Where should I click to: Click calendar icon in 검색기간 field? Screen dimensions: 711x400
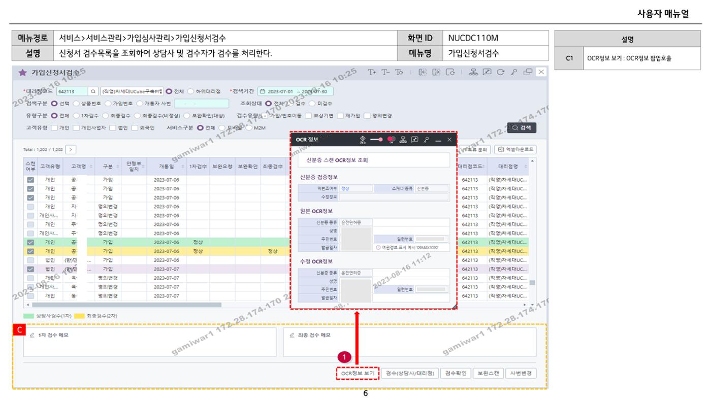coord(263,92)
